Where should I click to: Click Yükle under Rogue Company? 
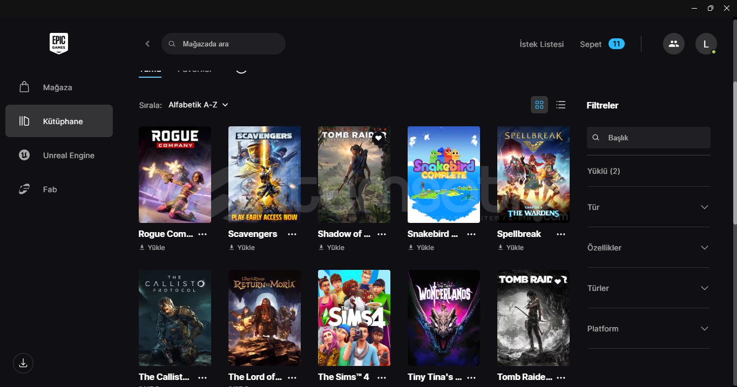tap(152, 248)
